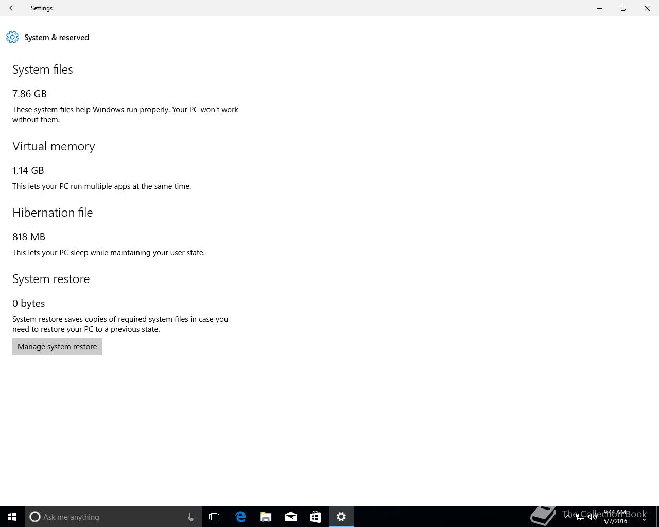Open Manage system restore
This screenshot has height=527, width=659.
(57, 346)
